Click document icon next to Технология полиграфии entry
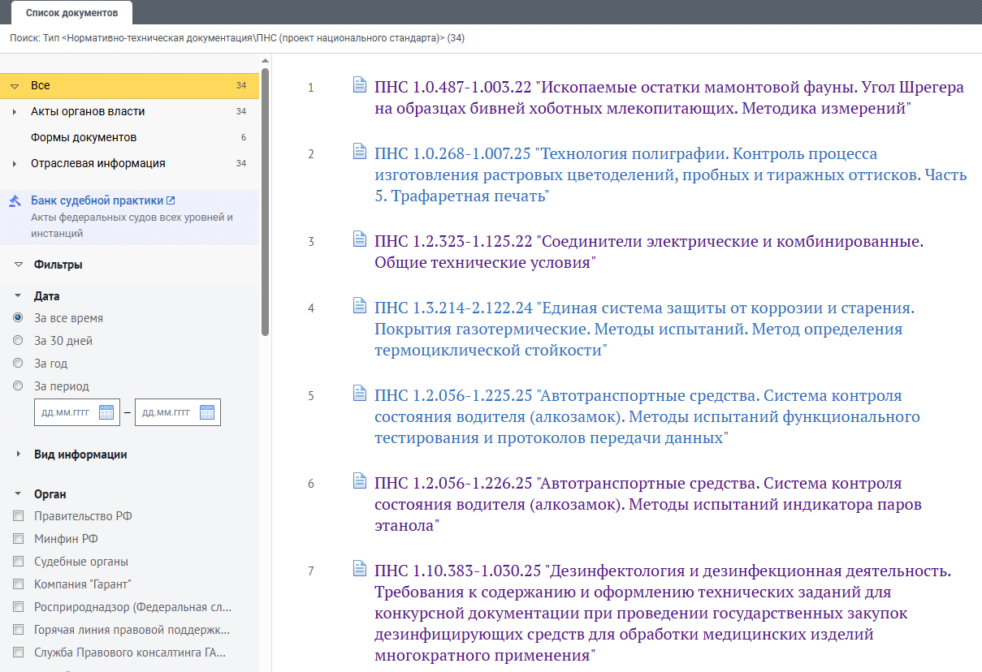The height and width of the screenshot is (672, 982). point(360,152)
